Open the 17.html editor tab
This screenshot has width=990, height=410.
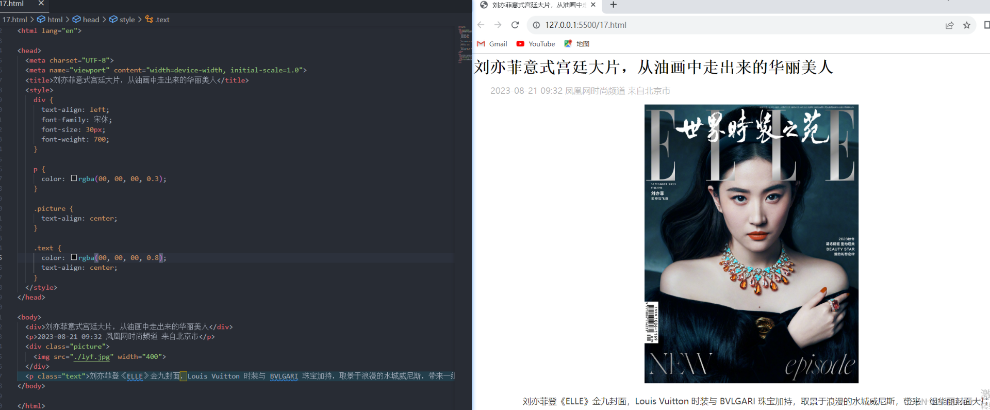point(12,4)
